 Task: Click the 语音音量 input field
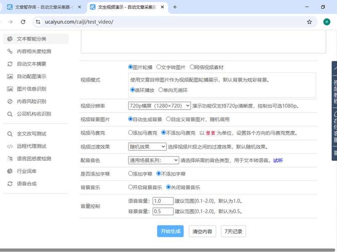tap(163, 201)
